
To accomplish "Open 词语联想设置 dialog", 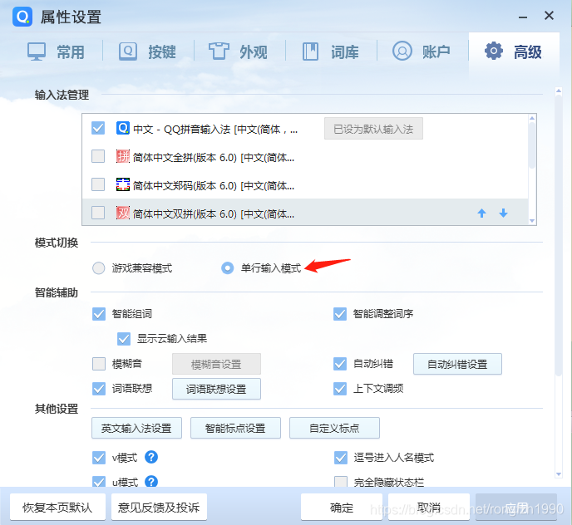I will [x=216, y=389].
